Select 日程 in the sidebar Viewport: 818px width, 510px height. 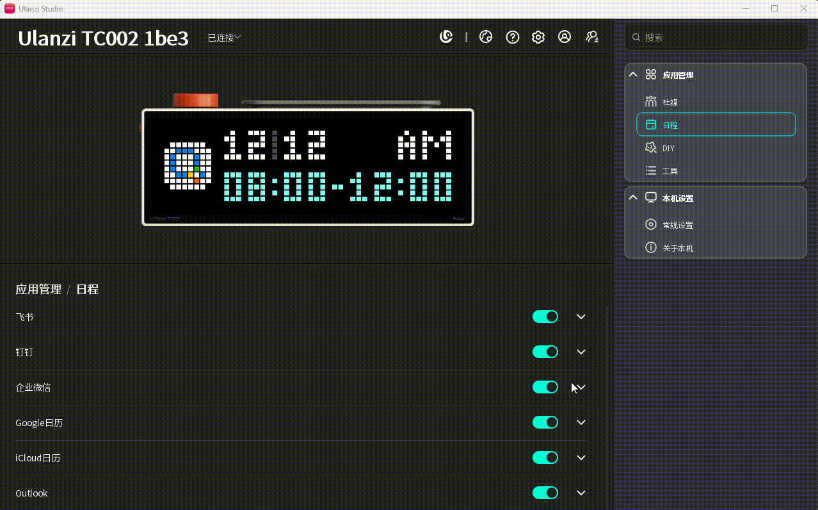point(716,125)
